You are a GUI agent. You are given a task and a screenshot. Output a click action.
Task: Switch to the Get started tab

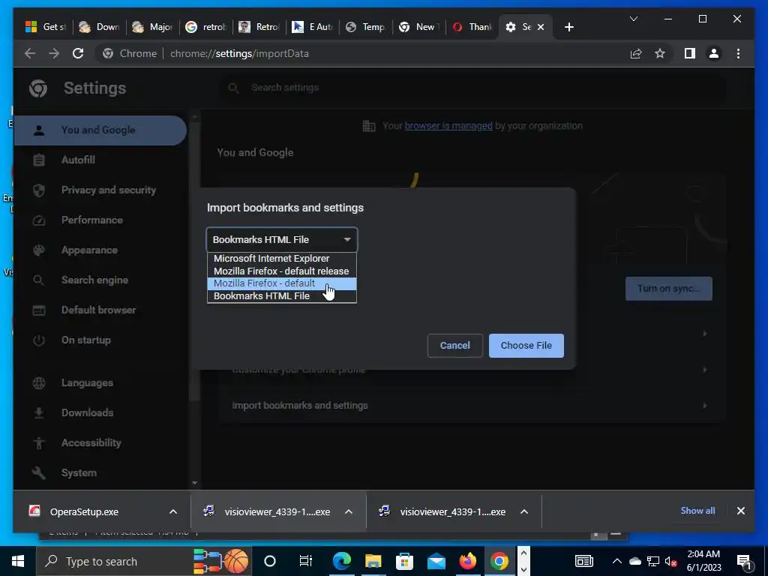pyautogui.click(x=46, y=27)
